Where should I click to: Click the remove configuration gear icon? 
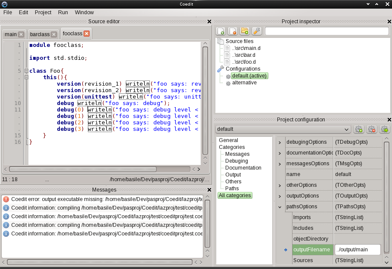coord(371,129)
